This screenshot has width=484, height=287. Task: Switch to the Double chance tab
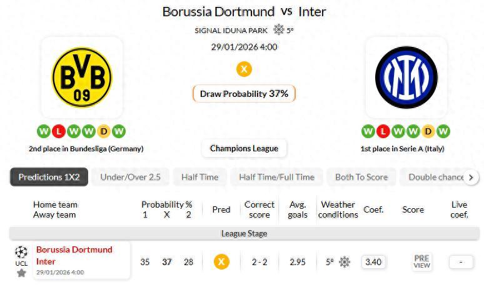[436, 177]
